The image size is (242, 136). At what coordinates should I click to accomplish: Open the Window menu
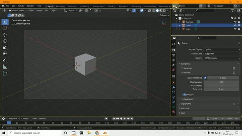pos(31,6)
